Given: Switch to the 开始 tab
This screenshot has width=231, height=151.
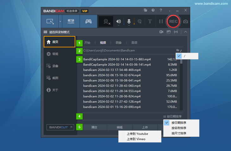Looking at the screenshot, I should tap(87, 43).
